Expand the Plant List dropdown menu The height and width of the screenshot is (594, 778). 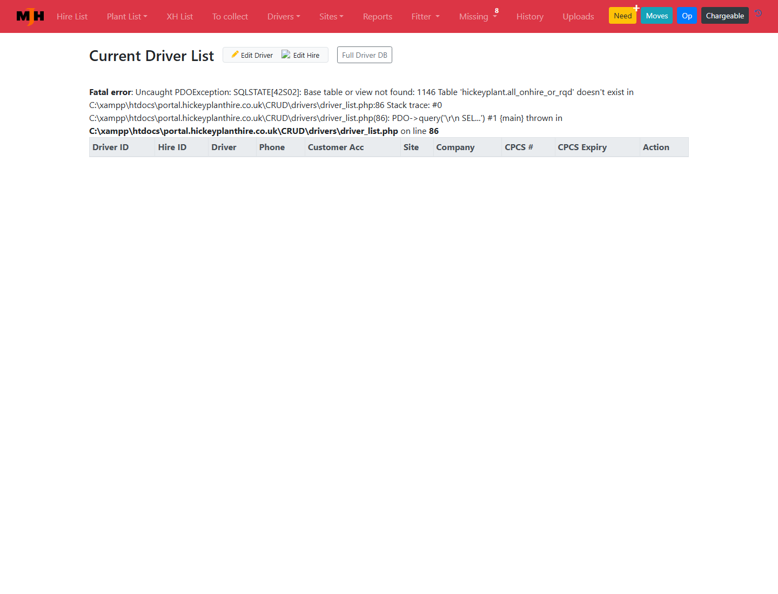[127, 17]
